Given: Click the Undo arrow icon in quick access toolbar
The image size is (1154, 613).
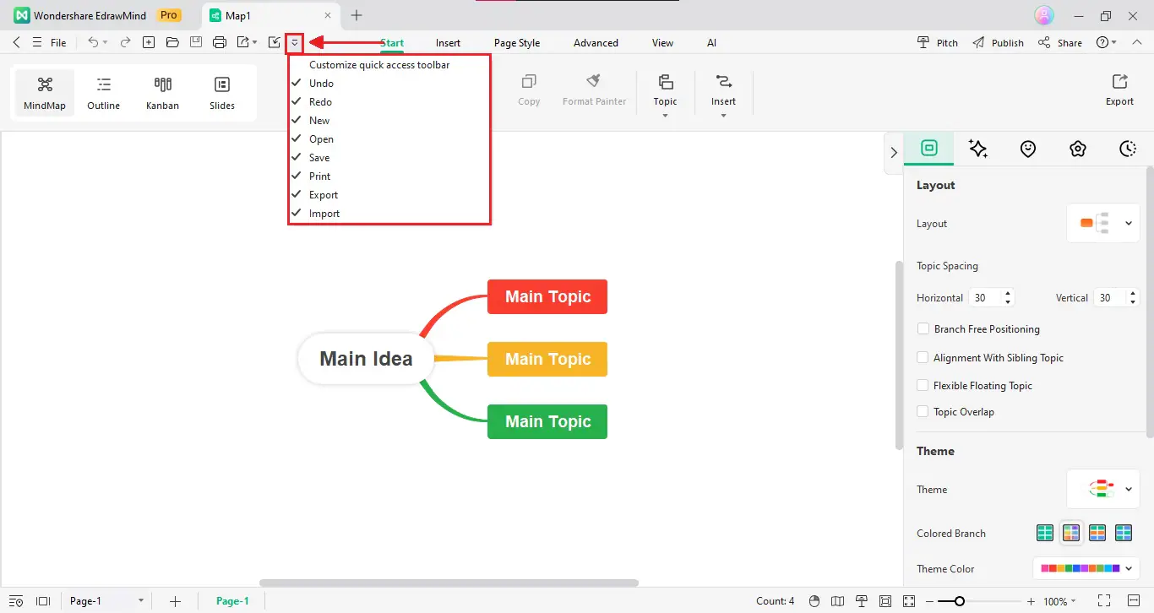Looking at the screenshot, I should pyautogui.click(x=94, y=42).
